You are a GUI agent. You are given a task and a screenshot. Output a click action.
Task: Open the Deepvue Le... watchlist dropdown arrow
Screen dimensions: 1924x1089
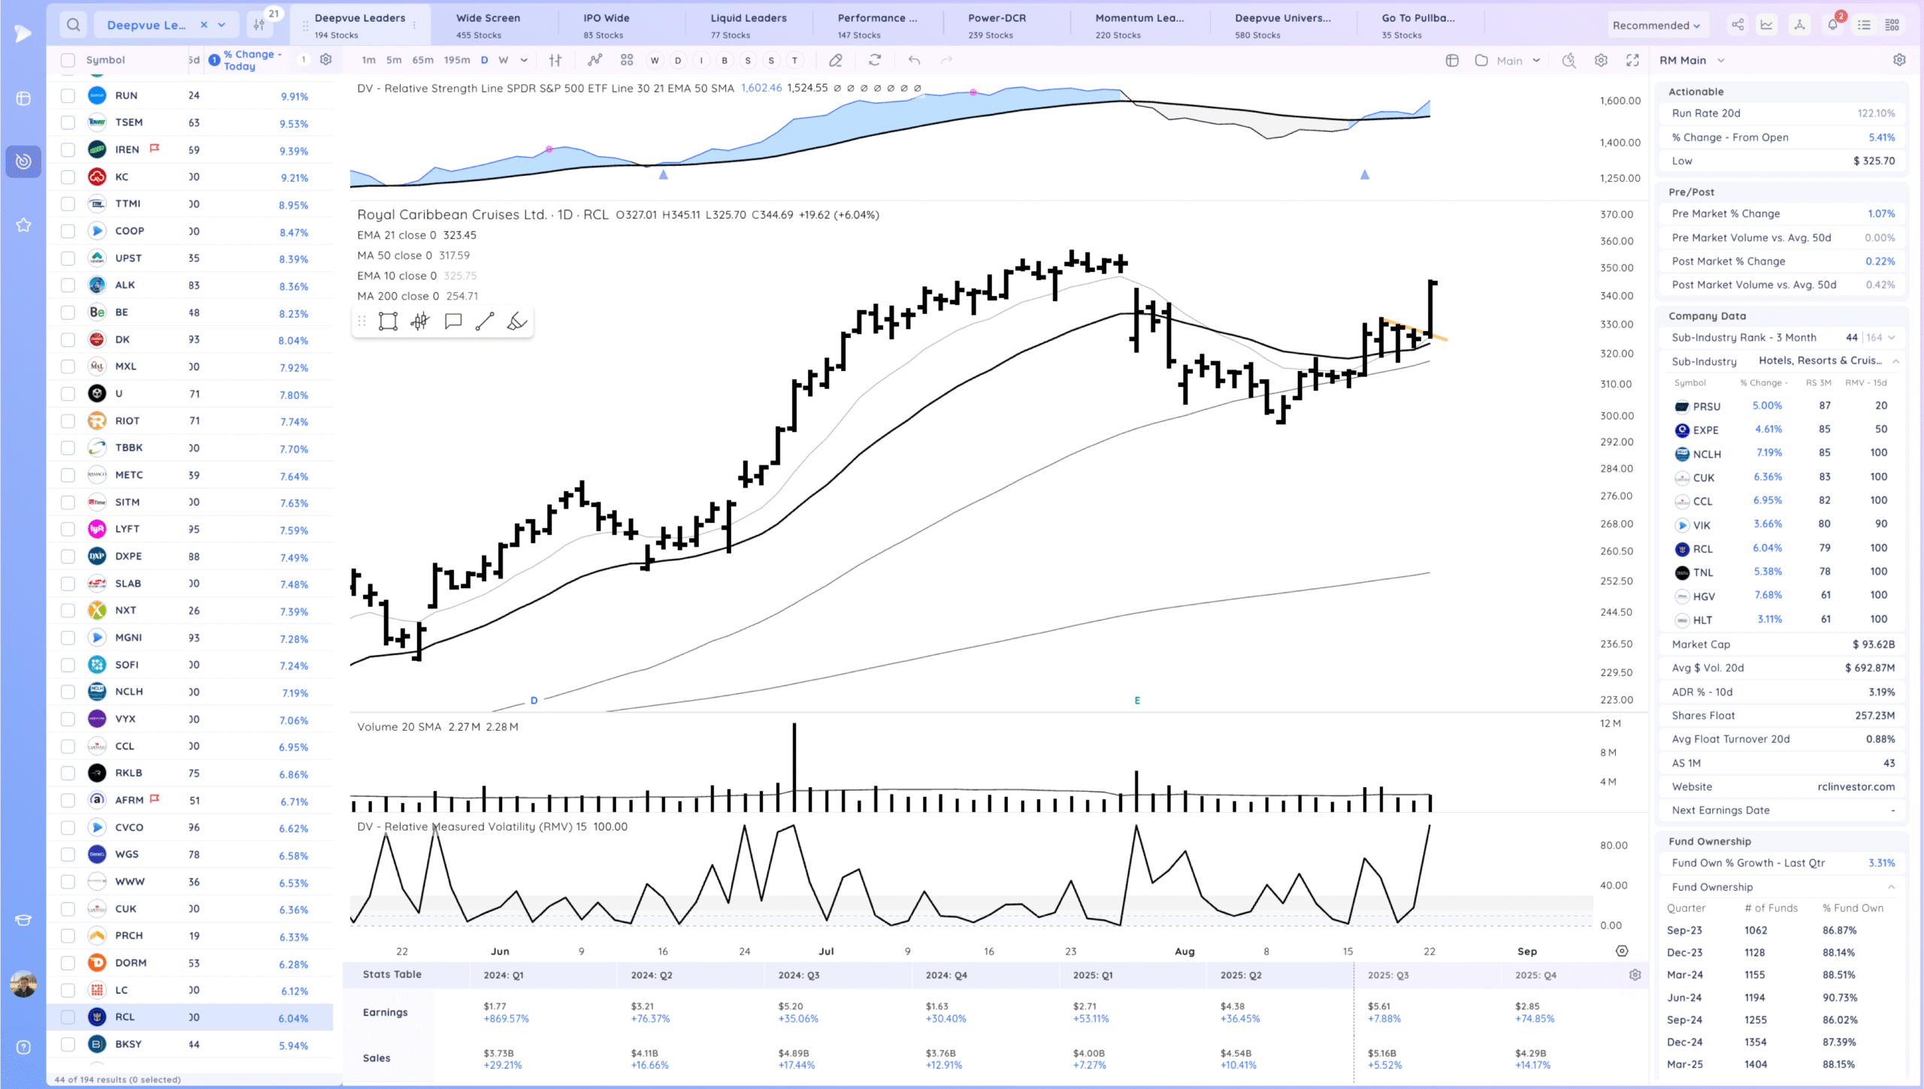222,25
